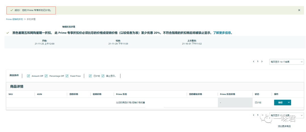Click the Prime 折扣 column header
Viewport: 306px width, 132px height.
[121, 94]
